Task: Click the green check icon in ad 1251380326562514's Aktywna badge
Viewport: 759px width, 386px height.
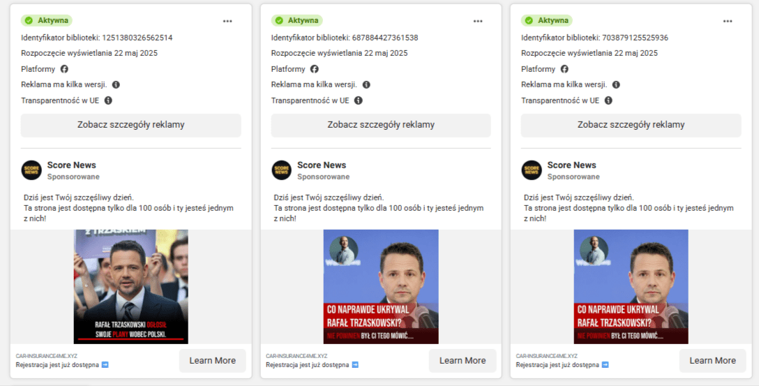Action: coord(29,20)
